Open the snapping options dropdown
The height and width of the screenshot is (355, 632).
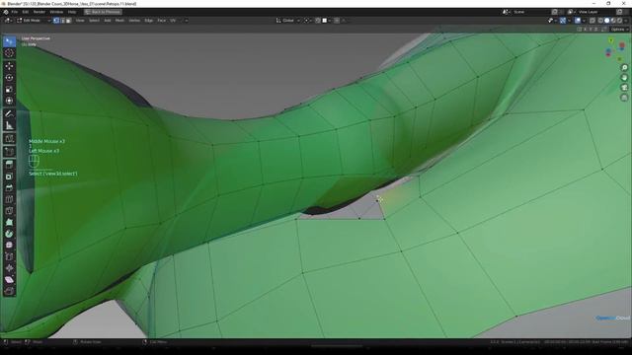click(x=327, y=21)
